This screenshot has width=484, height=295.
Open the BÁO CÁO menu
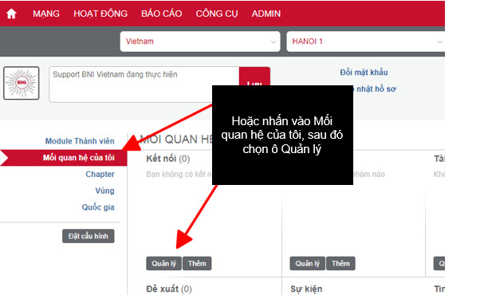click(x=161, y=14)
